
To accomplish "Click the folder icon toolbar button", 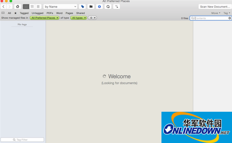I will point(91,7).
